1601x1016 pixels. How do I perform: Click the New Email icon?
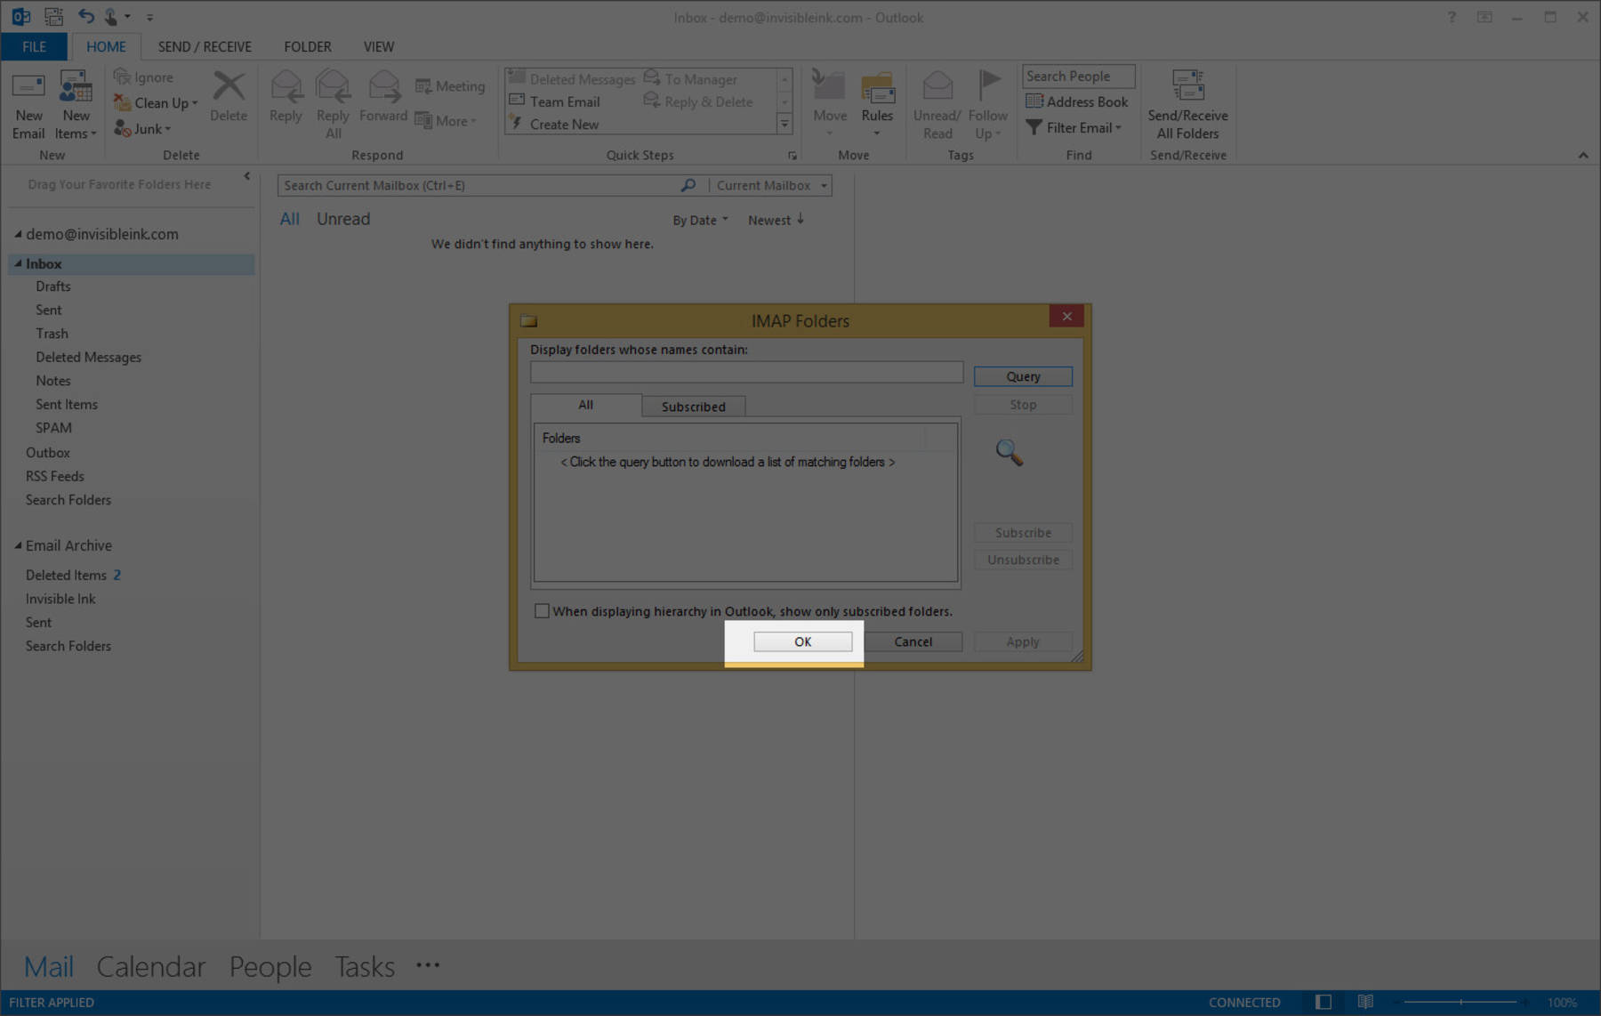pyautogui.click(x=28, y=104)
